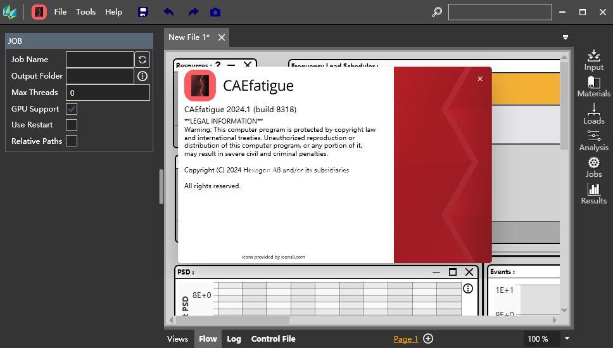Click the help question mark on Resources panel
This screenshot has height=348, width=613.
coord(218,65)
